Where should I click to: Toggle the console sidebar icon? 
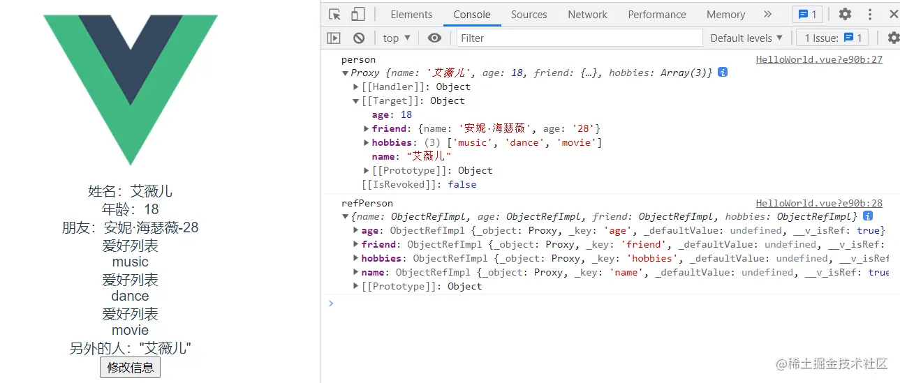334,38
